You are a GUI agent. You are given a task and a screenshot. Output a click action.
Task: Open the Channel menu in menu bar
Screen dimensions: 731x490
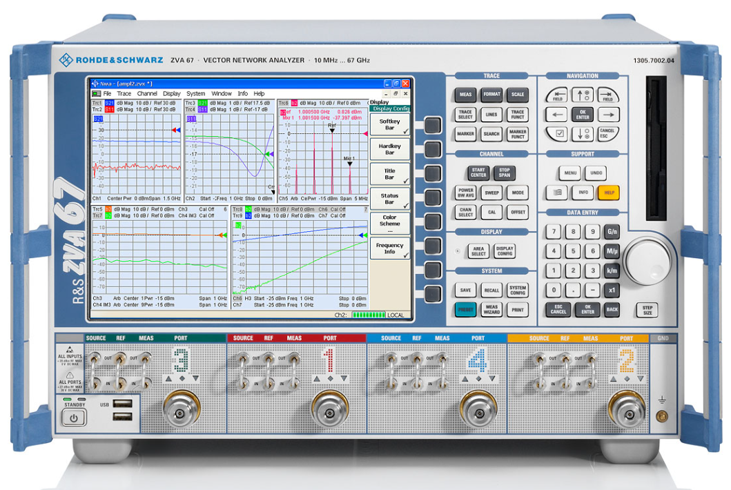[147, 94]
